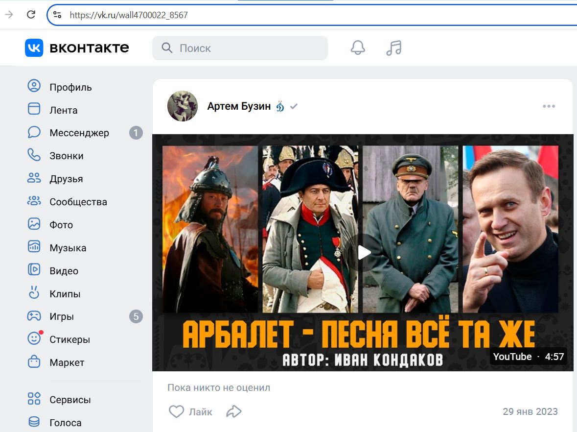The width and height of the screenshot is (577, 432).
Task: Click the verified checkmark next to author
Action: tap(294, 106)
